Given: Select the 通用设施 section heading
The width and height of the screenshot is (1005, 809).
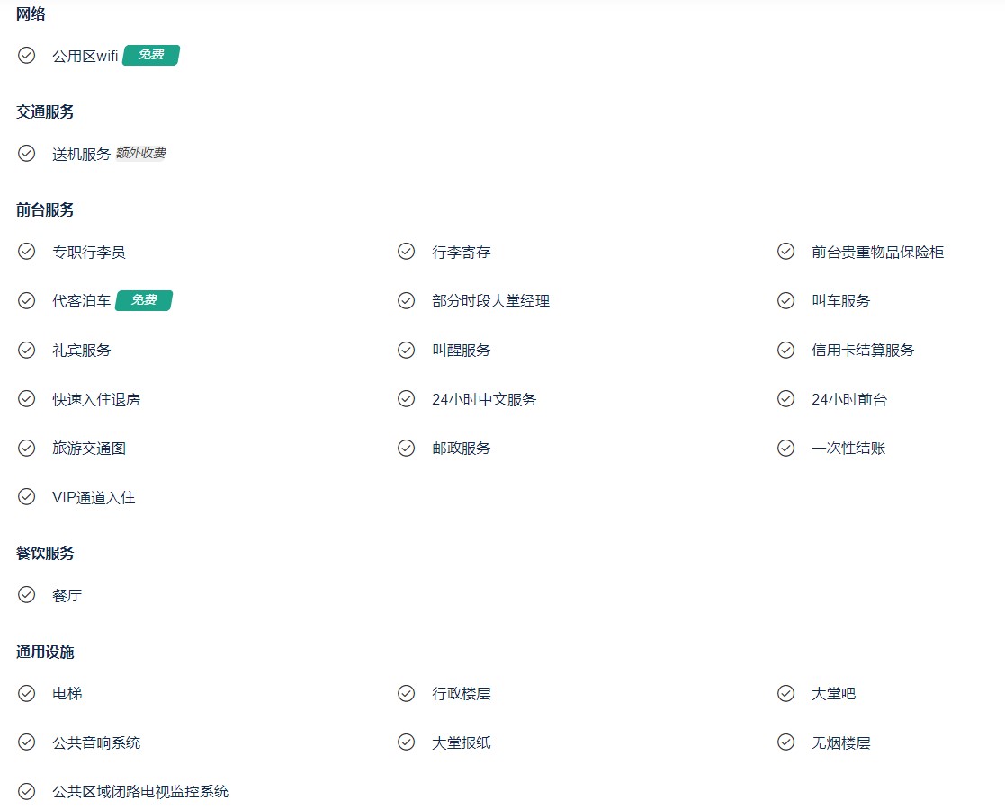Looking at the screenshot, I should pos(45,652).
